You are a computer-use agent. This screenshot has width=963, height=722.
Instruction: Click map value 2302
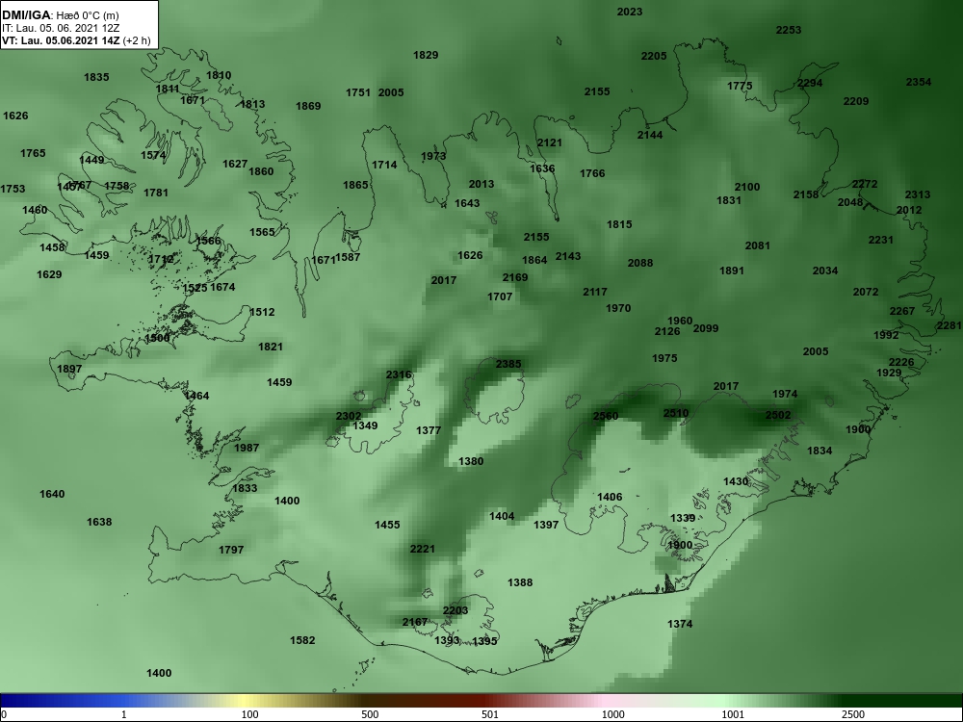point(349,416)
